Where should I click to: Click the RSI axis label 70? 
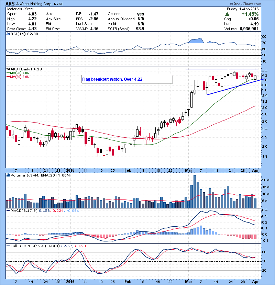[x=264, y=43]
